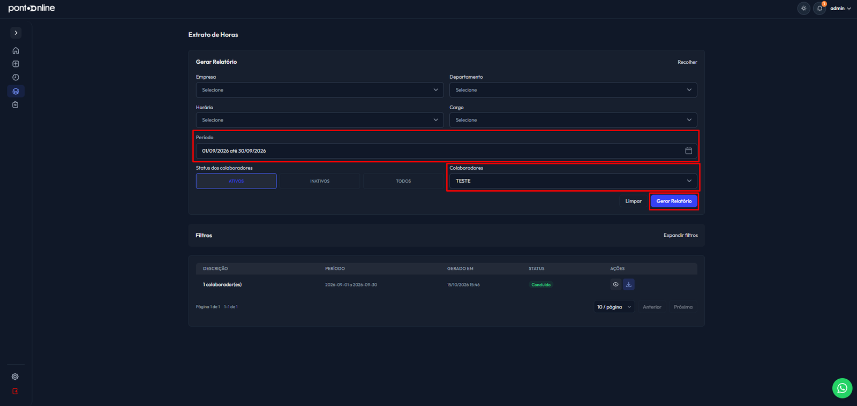Click the pontoonline logo
The height and width of the screenshot is (406, 857).
pyautogui.click(x=32, y=8)
